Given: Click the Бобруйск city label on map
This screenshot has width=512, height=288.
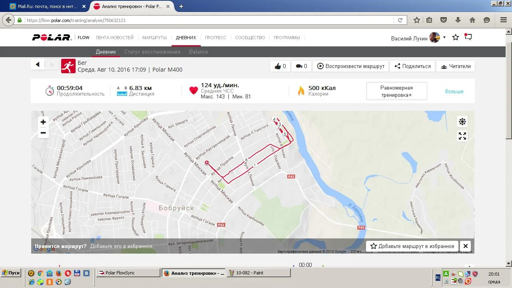Looking at the screenshot, I should coord(176,208).
